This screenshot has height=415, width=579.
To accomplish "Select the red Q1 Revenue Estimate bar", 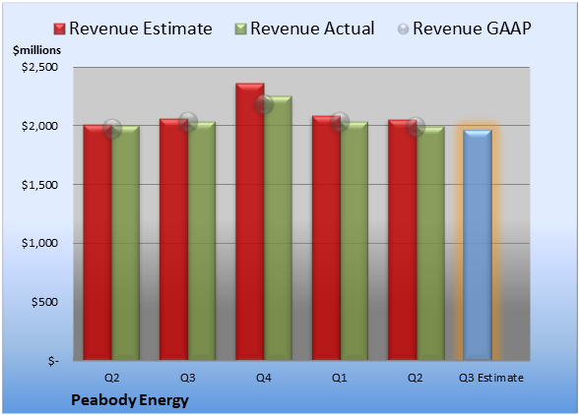I will tap(326, 238).
